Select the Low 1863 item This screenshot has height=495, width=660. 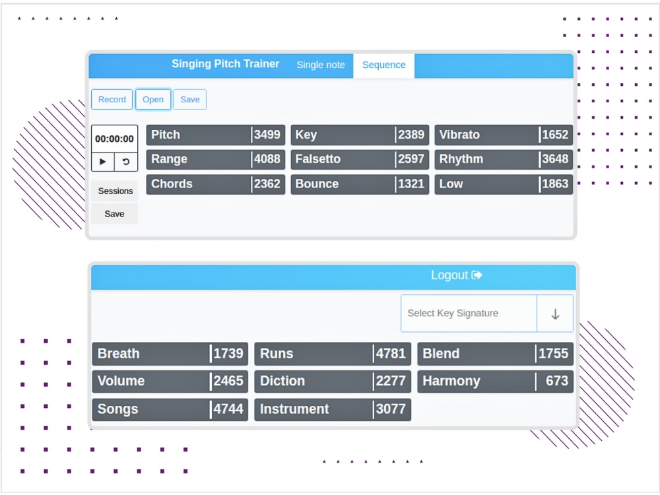click(x=504, y=184)
